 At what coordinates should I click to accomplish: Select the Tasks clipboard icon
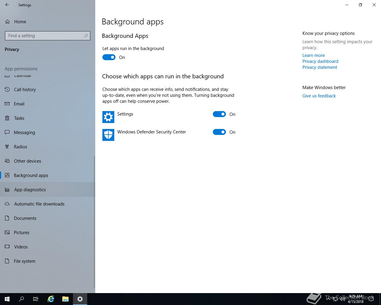pos(7,118)
